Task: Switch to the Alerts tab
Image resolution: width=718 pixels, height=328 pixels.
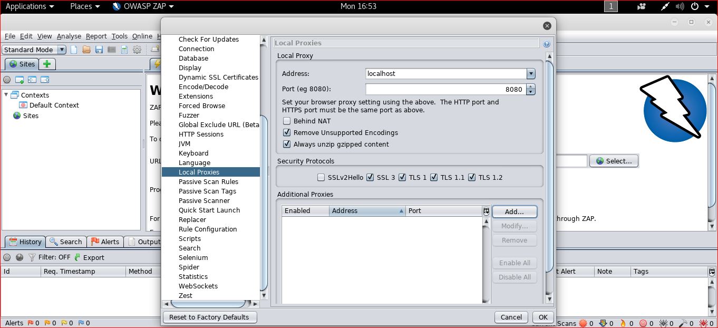Action: pos(105,242)
